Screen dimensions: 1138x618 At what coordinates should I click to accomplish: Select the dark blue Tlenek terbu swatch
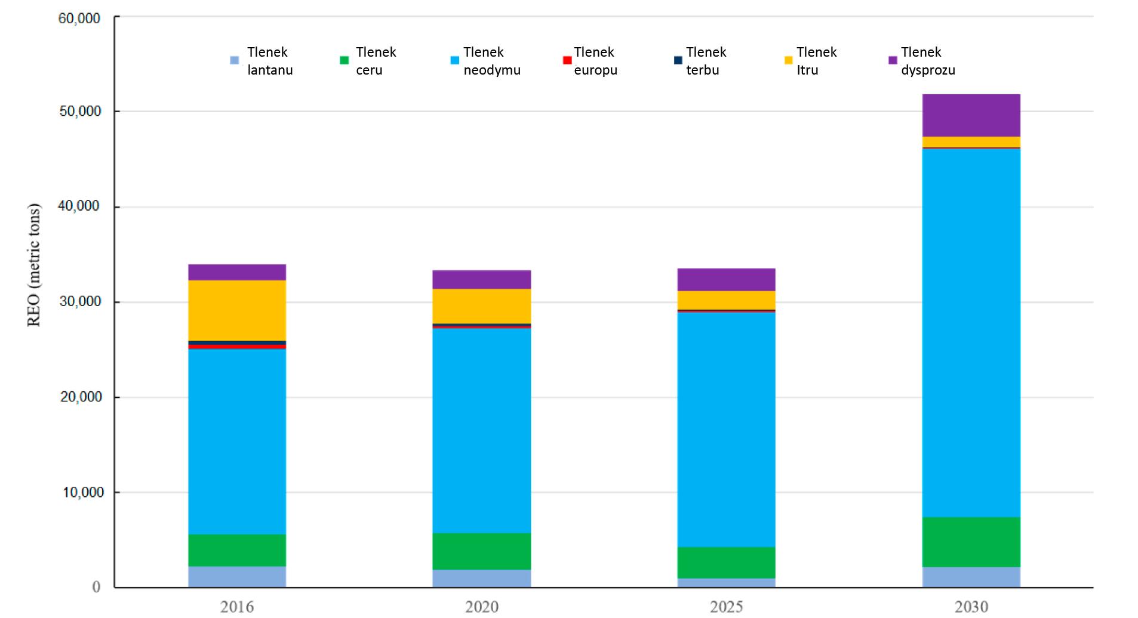[x=678, y=60]
